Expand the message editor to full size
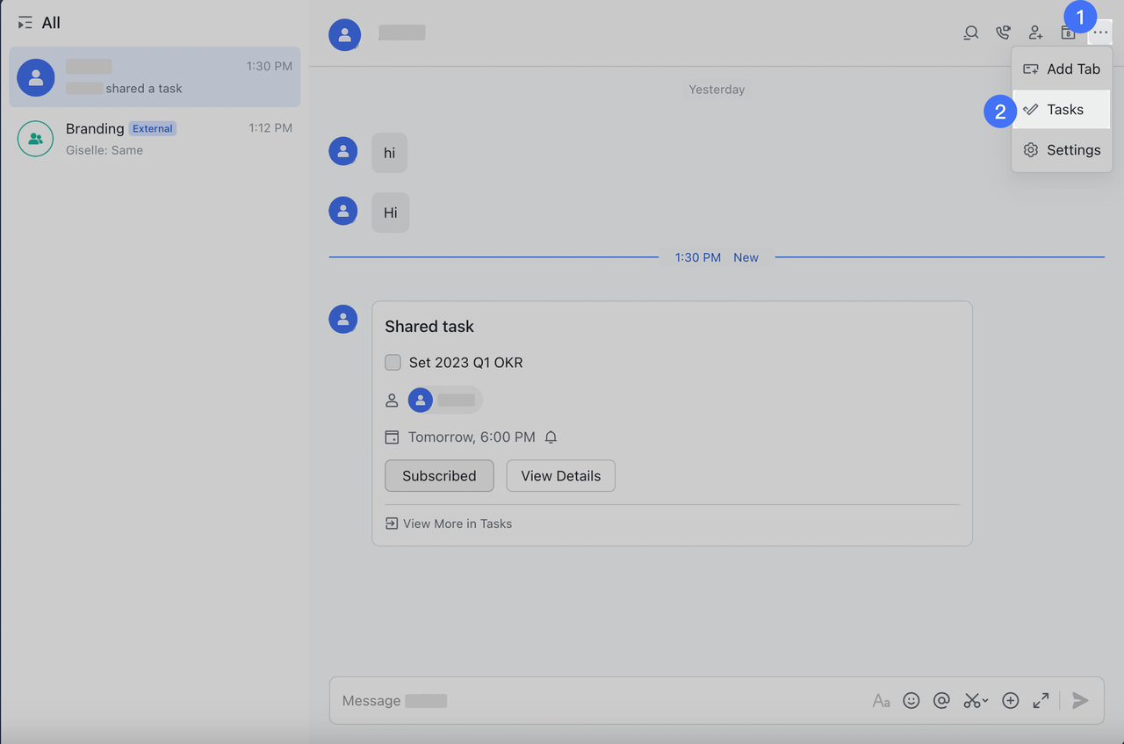This screenshot has height=744, width=1124. (x=1041, y=700)
